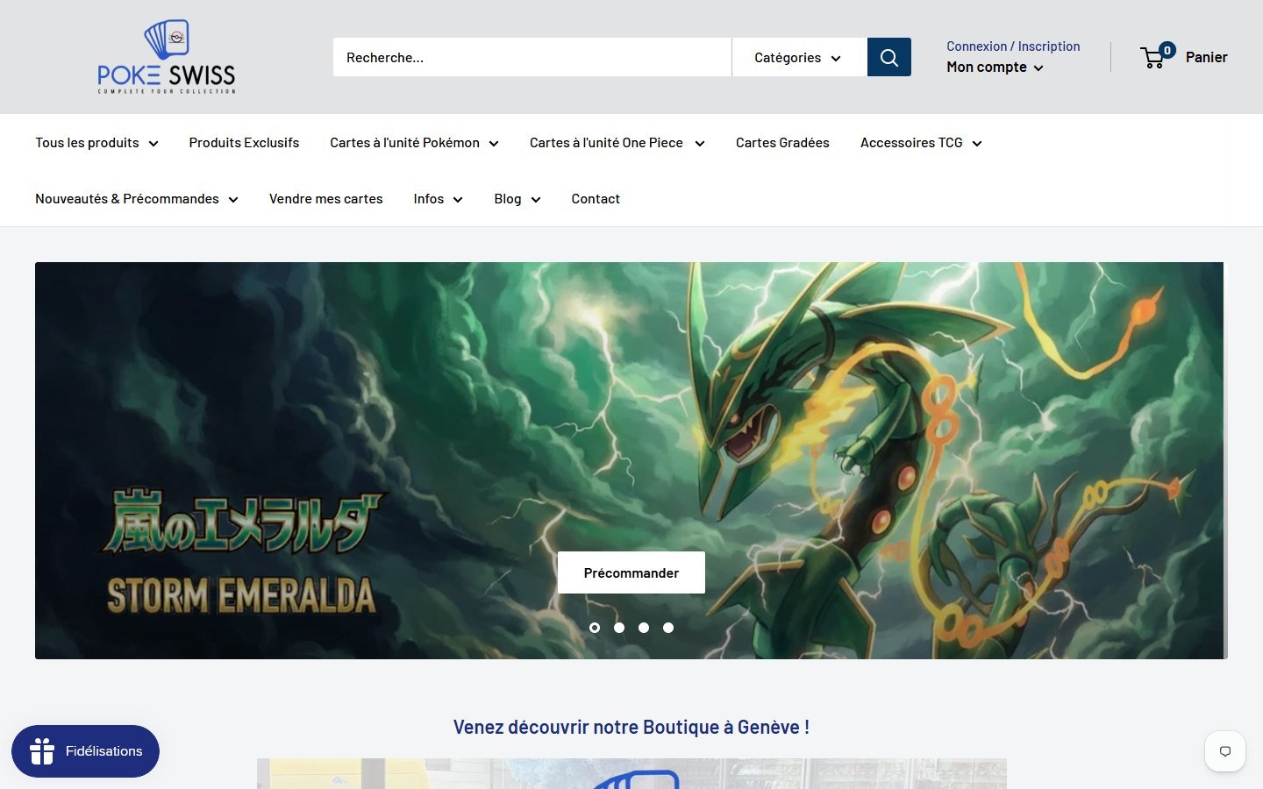Select the first carousel slide dot
This screenshot has width=1263, height=789.
(x=595, y=628)
